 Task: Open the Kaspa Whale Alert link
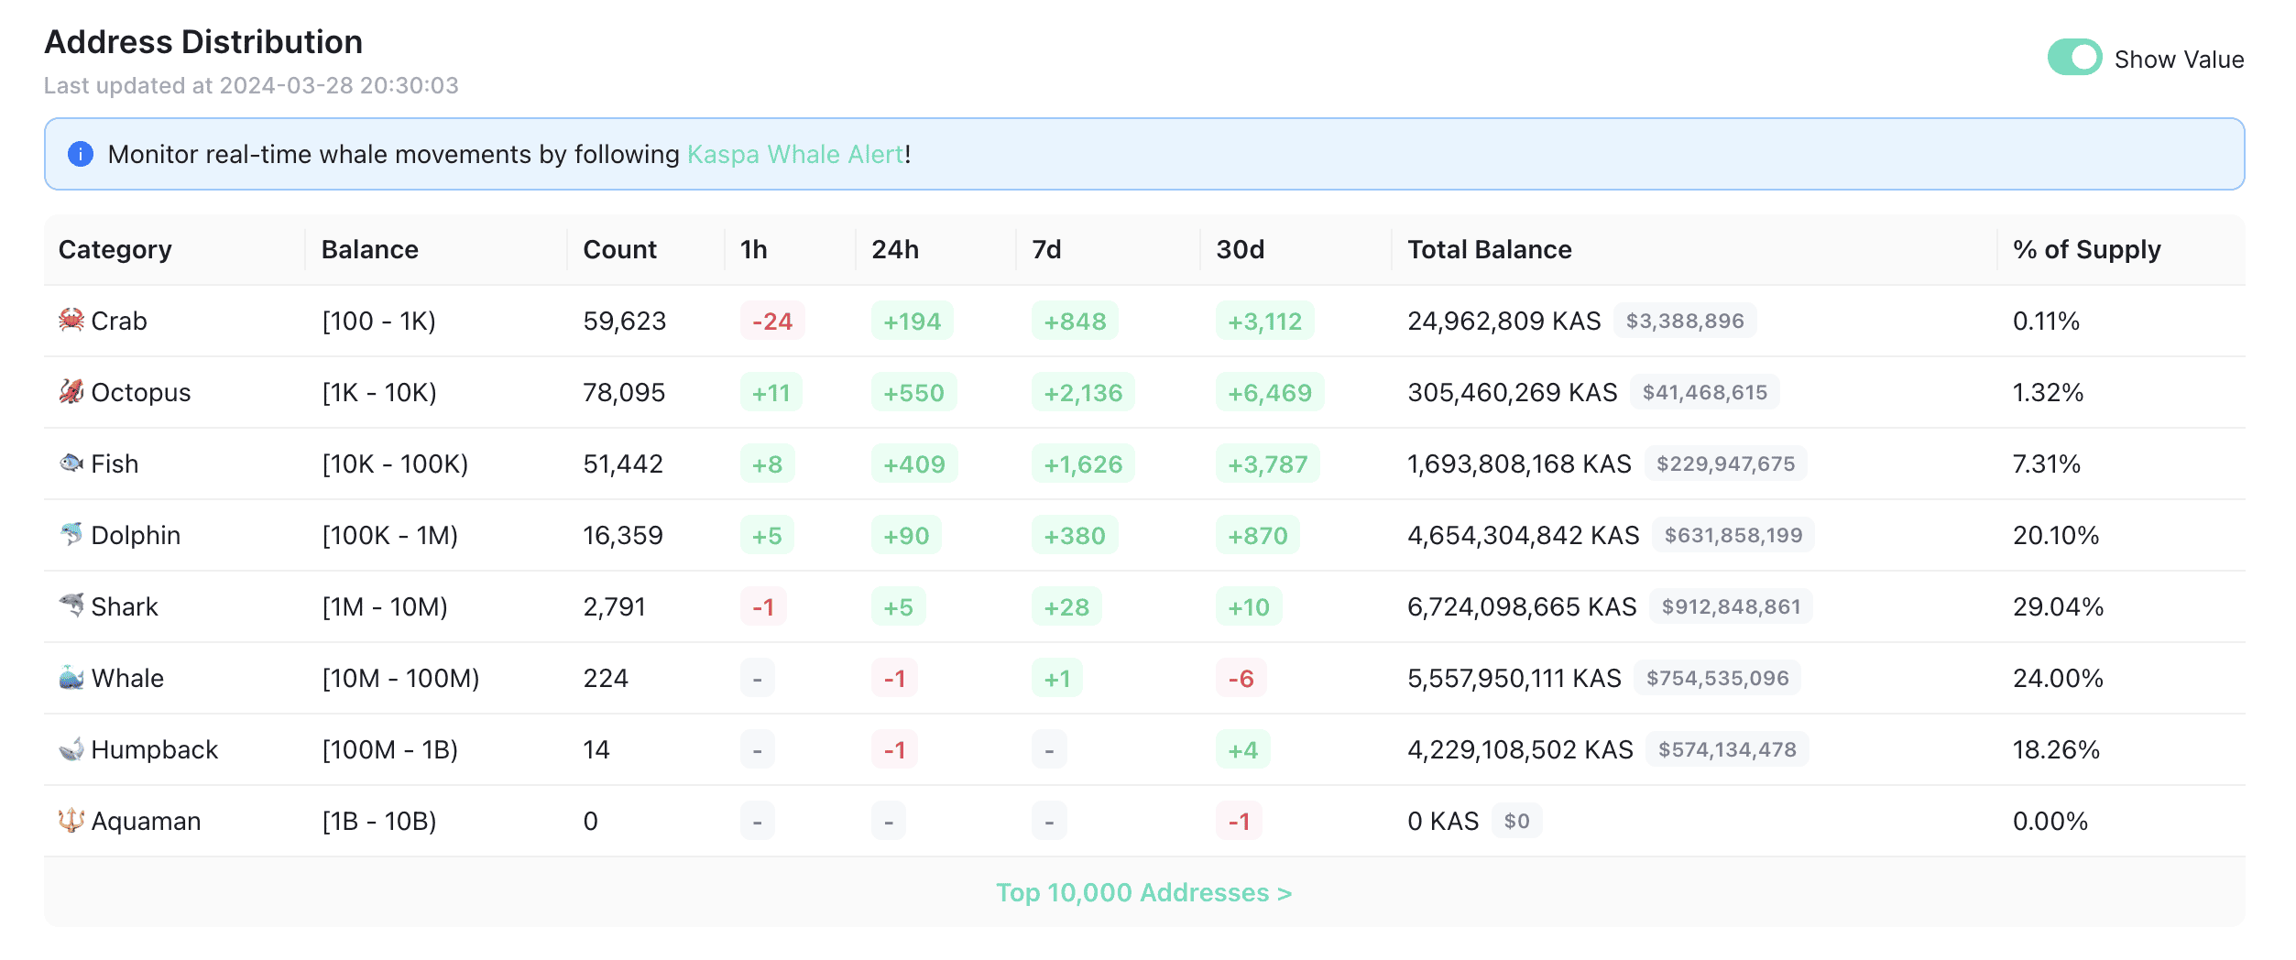[795, 154]
